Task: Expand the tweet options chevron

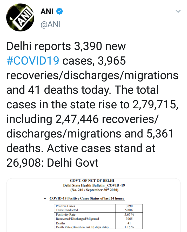Action: coord(178,11)
